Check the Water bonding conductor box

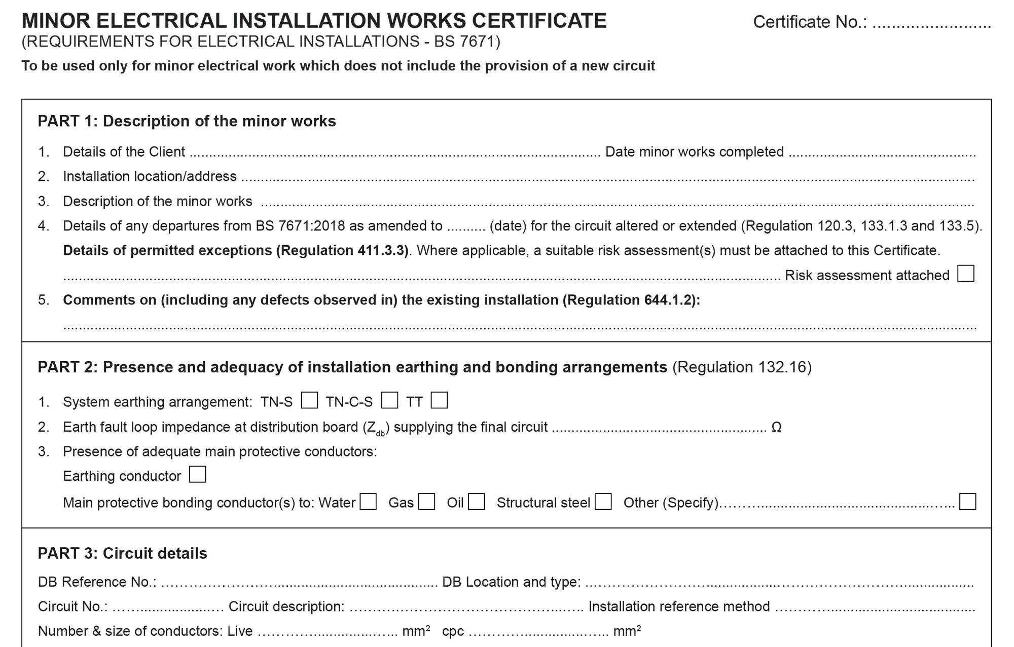368,502
